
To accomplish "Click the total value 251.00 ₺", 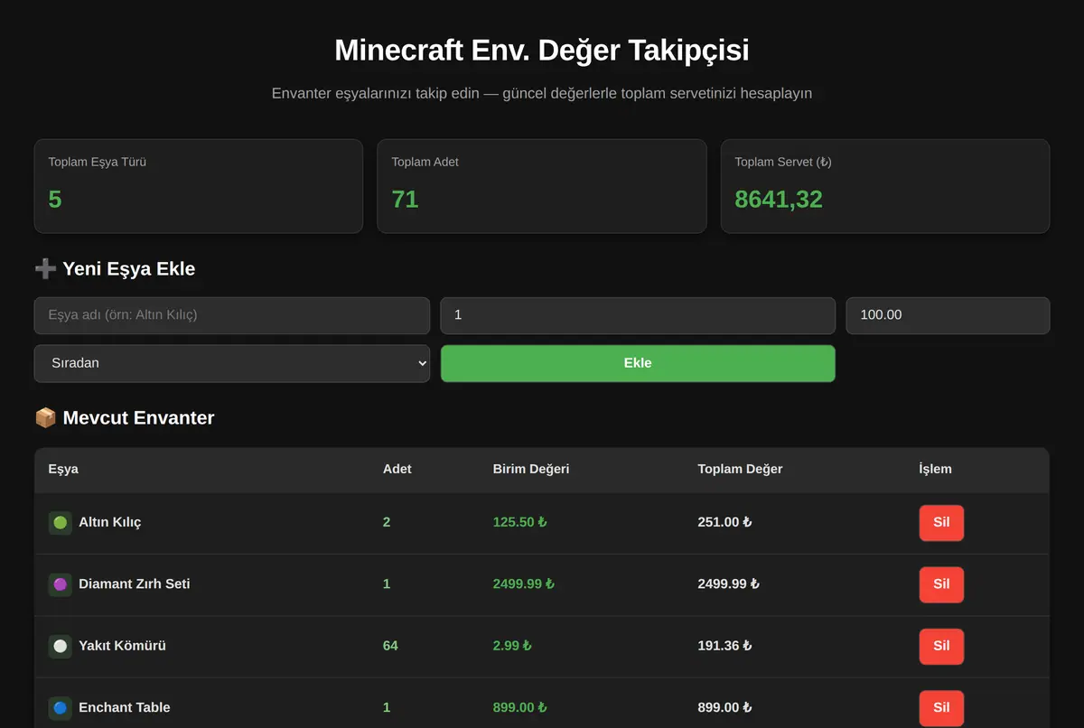I will click(x=724, y=522).
